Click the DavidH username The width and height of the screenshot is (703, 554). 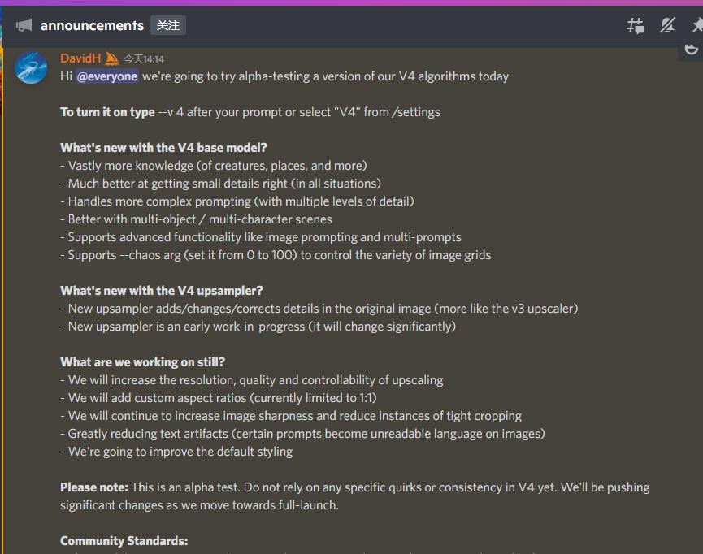(80, 58)
